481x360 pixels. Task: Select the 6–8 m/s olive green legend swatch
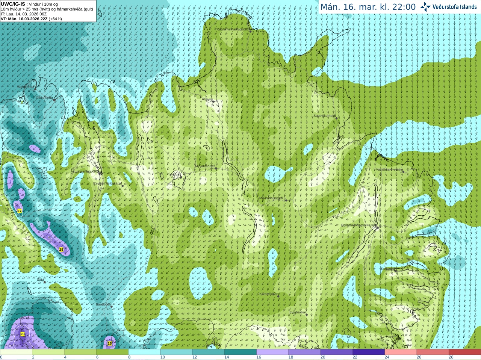click(x=112, y=352)
